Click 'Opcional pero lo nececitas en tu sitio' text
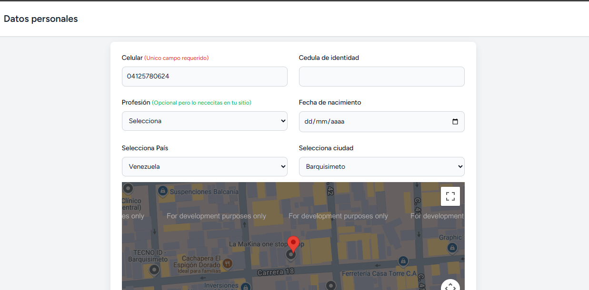This screenshot has height=290, width=589. pos(202,103)
